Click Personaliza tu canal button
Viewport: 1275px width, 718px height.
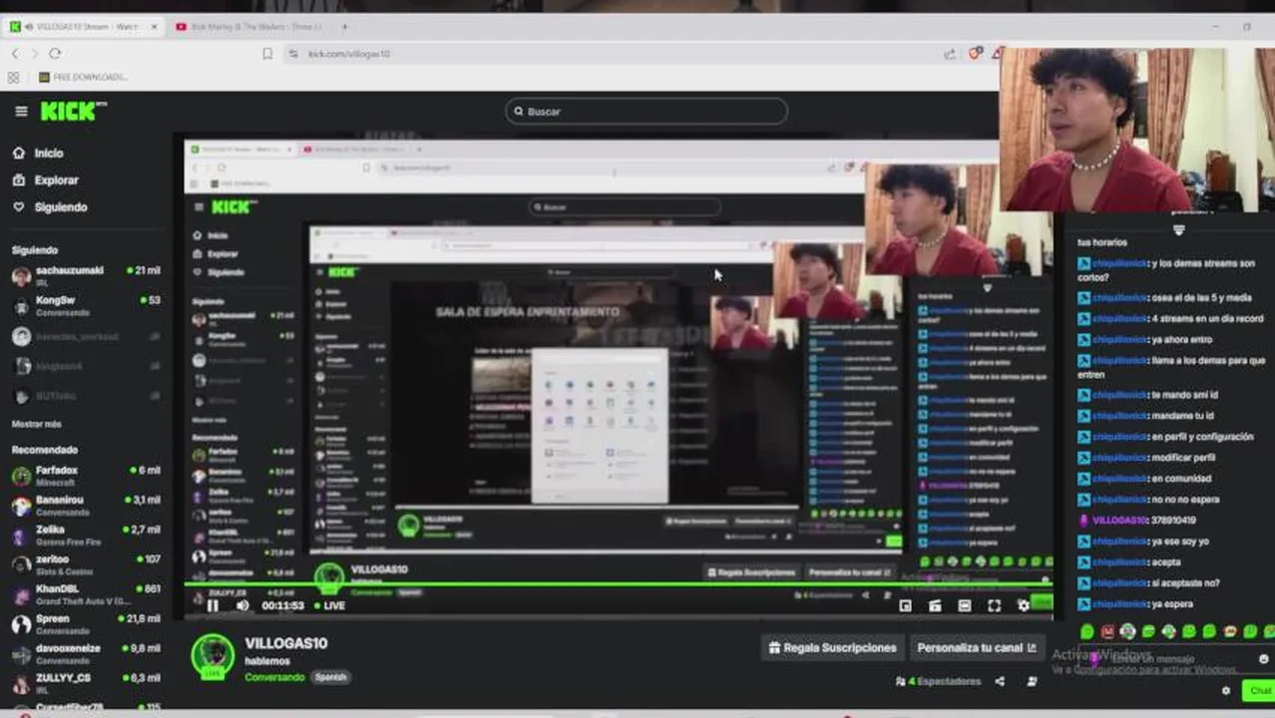[977, 647]
